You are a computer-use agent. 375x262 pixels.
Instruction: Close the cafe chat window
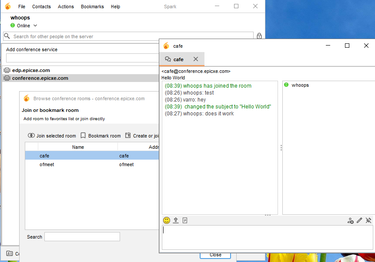point(366,46)
